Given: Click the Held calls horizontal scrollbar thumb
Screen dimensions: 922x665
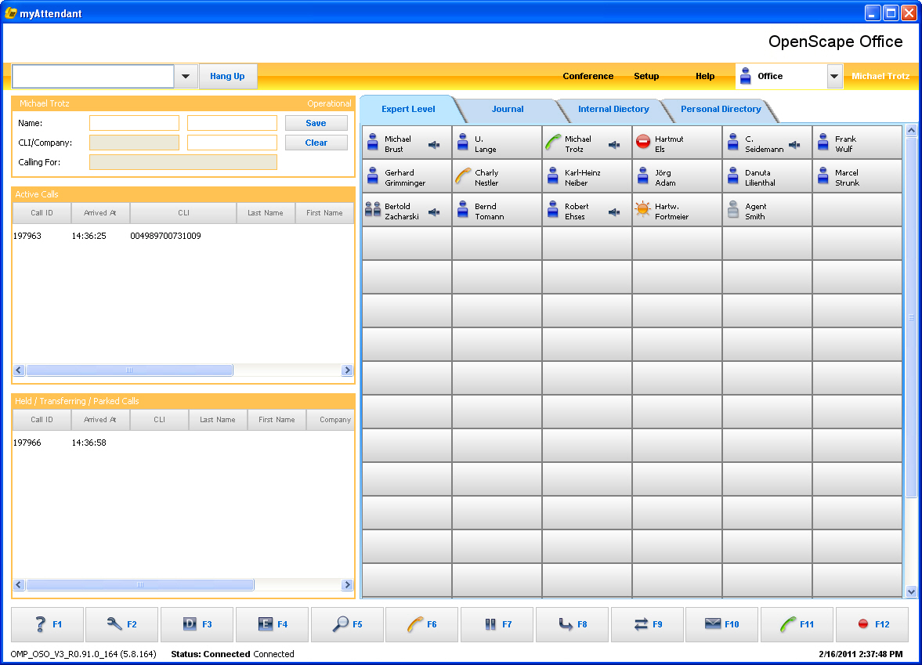Looking at the screenshot, I should click(x=140, y=584).
